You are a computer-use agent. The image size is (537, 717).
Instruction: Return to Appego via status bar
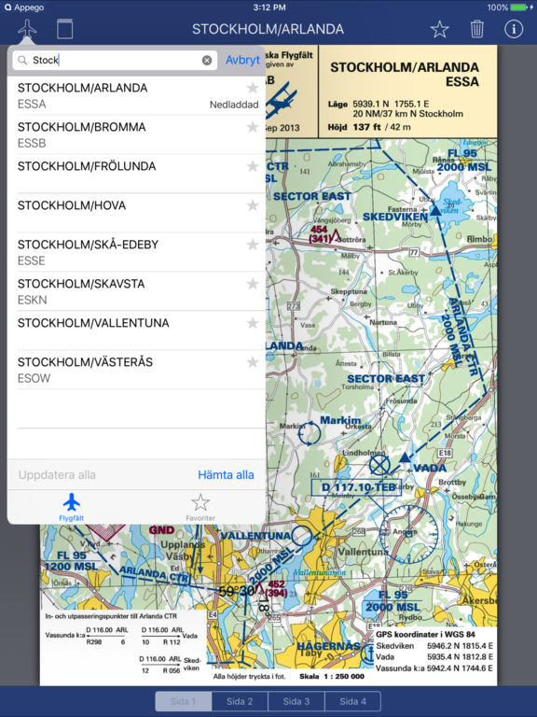(23, 7)
